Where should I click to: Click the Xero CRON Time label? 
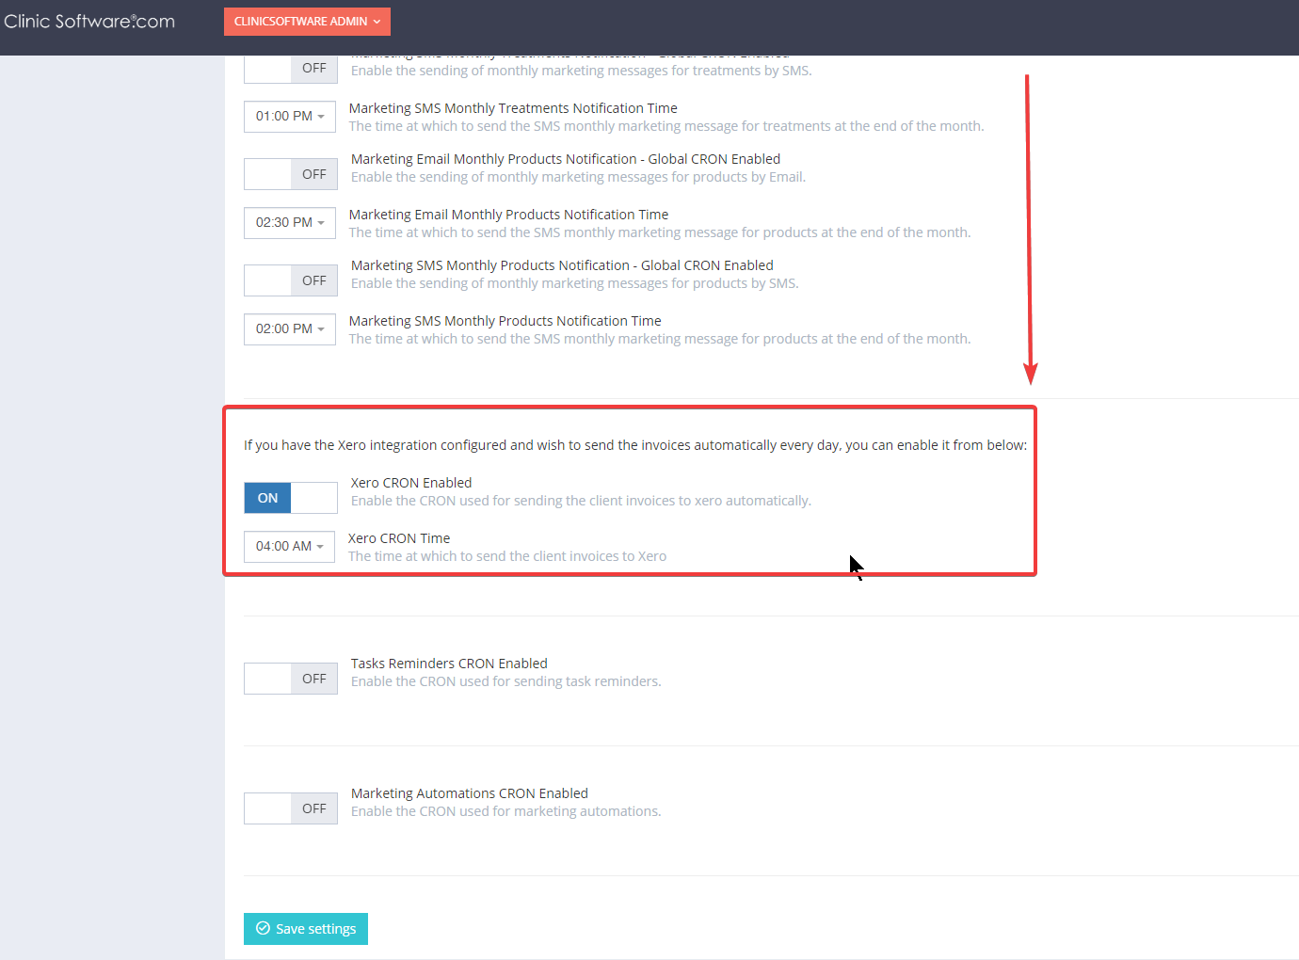pos(399,538)
